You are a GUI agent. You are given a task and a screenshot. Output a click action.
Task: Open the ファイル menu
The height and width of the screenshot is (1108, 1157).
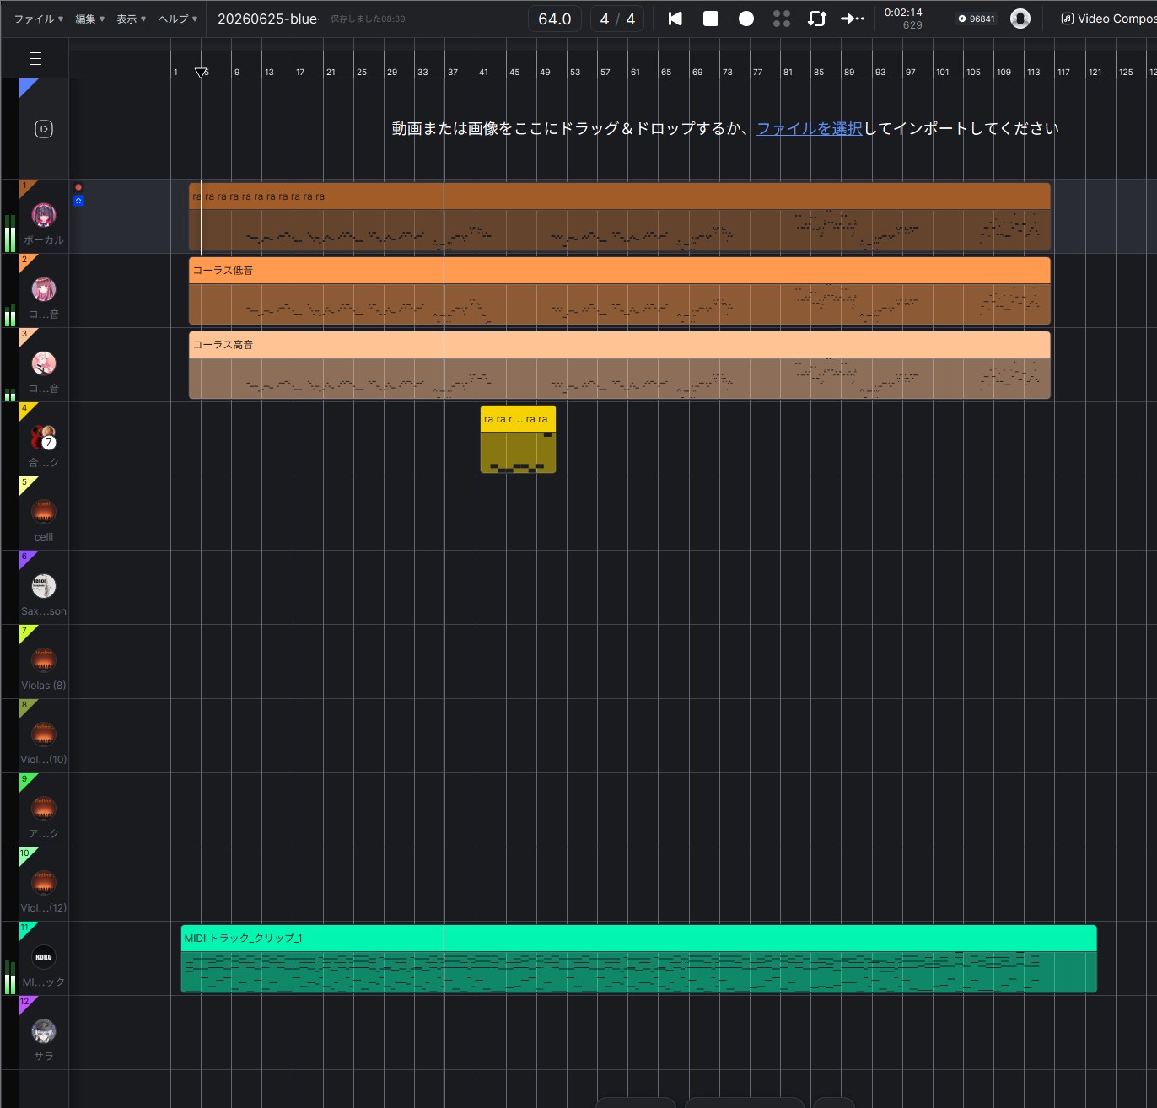point(39,19)
